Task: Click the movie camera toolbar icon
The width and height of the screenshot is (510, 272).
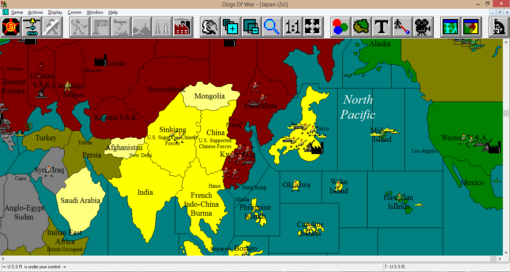Action: coord(423,27)
